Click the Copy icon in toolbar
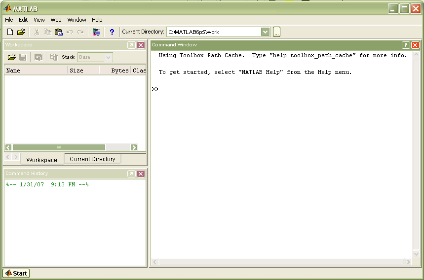The width and height of the screenshot is (424, 280). coord(47,32)
